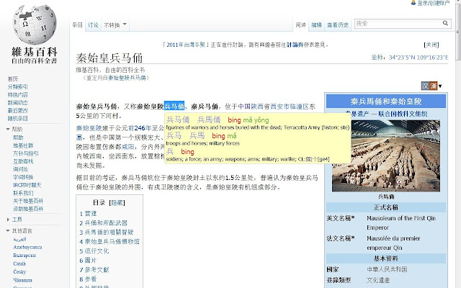Switch to Česky language version

click(x=19, y=272)
